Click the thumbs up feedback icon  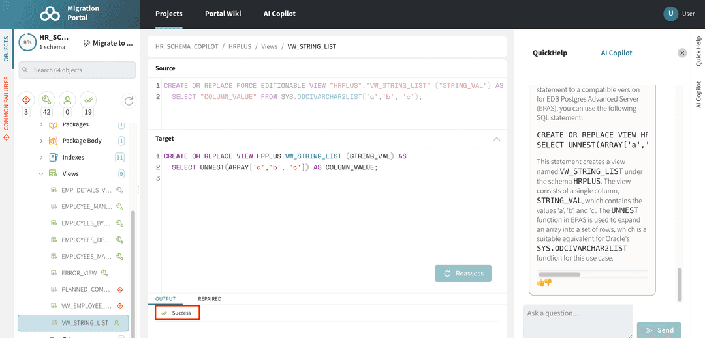(540, 282)
